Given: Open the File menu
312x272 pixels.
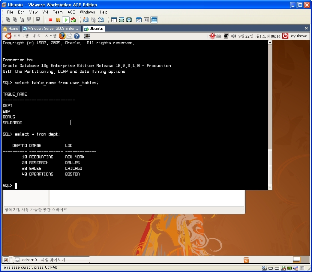Looking at the screenshot, I should click(x=10, y=12).
